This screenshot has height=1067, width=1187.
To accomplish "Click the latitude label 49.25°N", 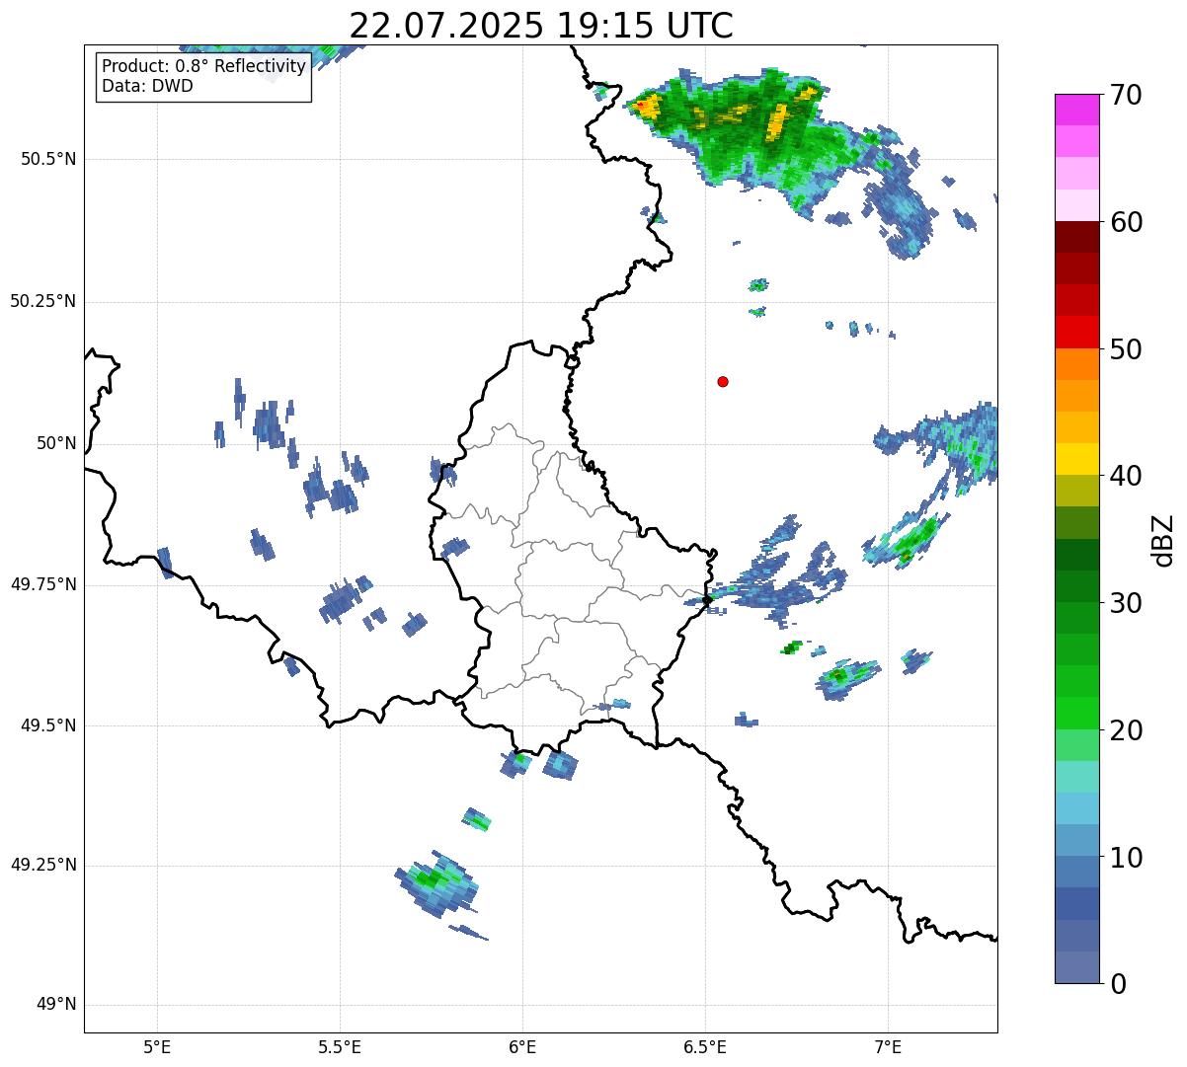I will (43, 865).
